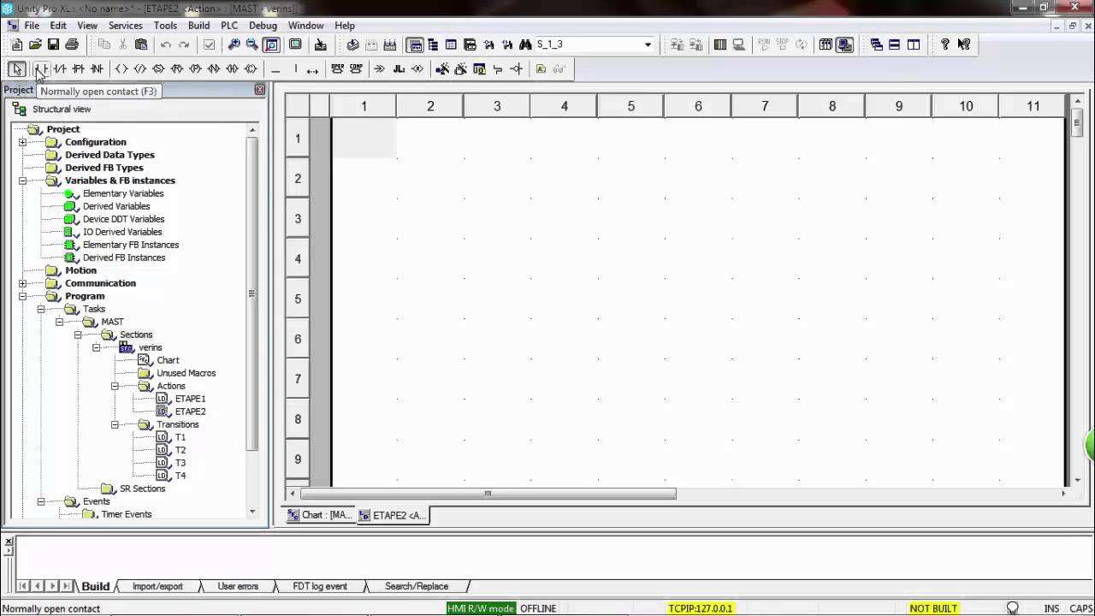
Task: Save the project with the floppy icon
Action: 53,44
